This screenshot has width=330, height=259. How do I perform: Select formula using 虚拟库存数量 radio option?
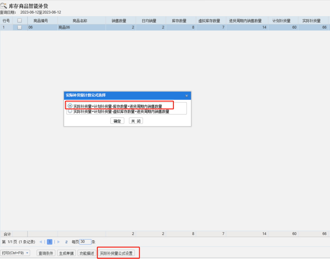click(70, 111)
